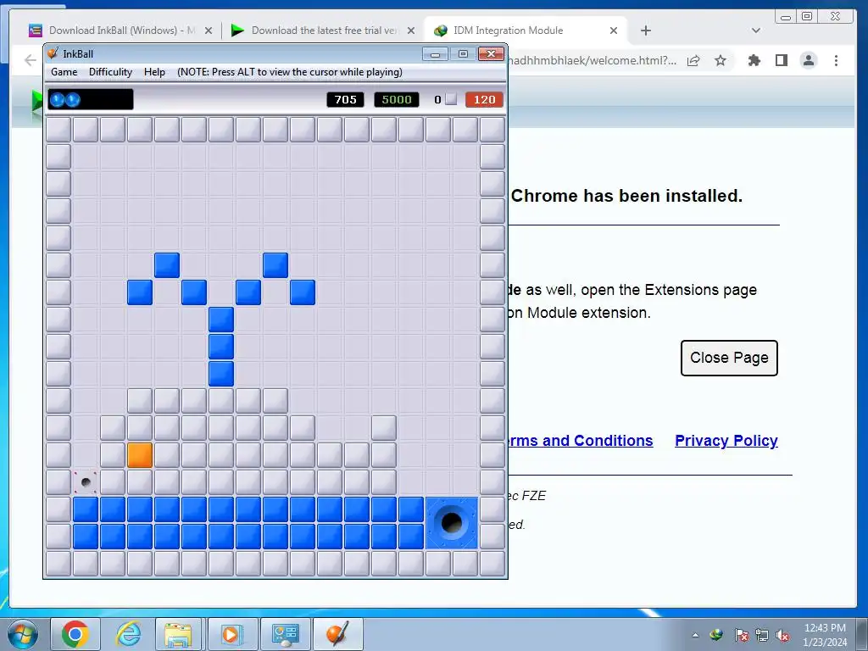Screen dimensions: 868x651
Task: Show hidden system tray icons
Action: tap(695, 635)
